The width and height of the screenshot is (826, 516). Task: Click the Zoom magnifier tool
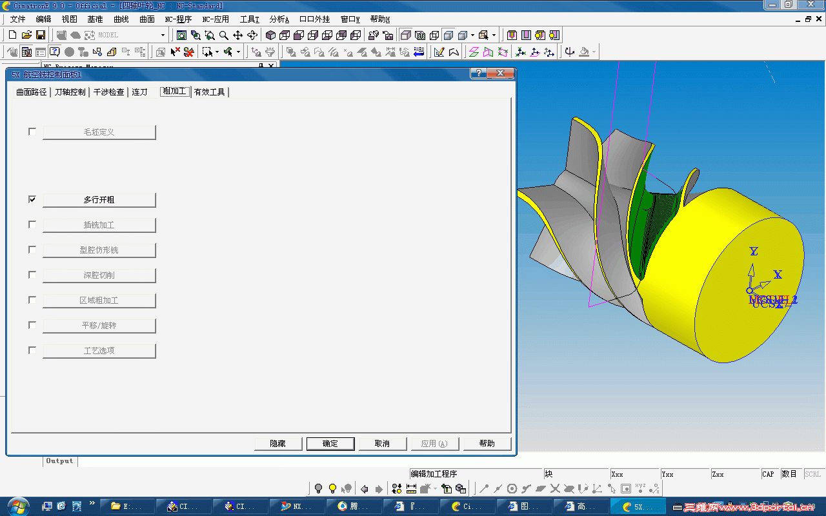pyautogui.click(x=223, y=35)
